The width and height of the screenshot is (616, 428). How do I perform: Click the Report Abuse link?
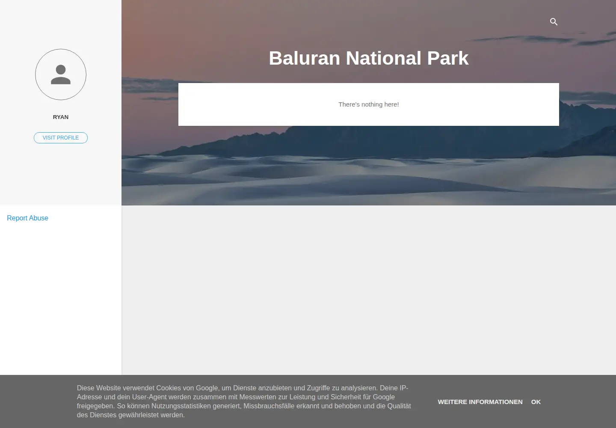(27, 218)
